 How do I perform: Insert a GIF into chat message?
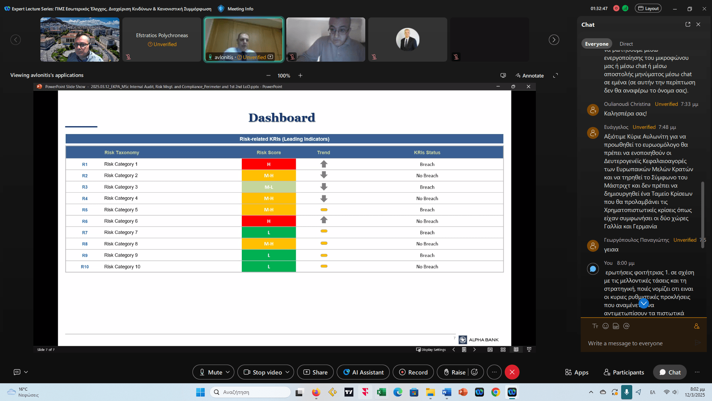pos(616,326)
